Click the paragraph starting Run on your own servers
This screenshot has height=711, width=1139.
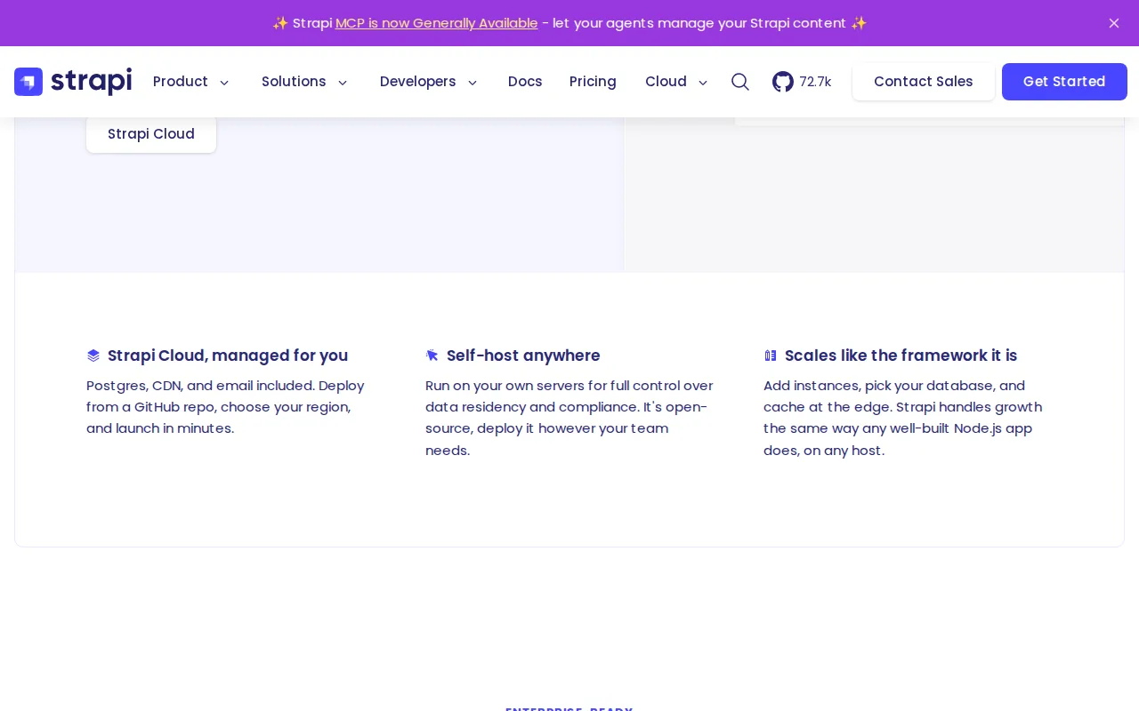(569, 418)
